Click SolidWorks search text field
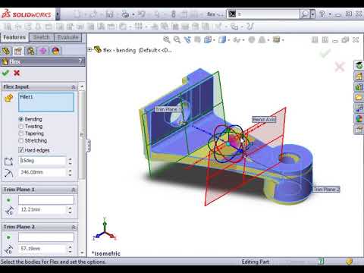This screenshot has width=364, height=273. coord(268,14)
